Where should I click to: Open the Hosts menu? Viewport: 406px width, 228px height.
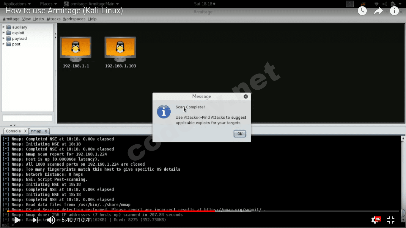(39, 19)
